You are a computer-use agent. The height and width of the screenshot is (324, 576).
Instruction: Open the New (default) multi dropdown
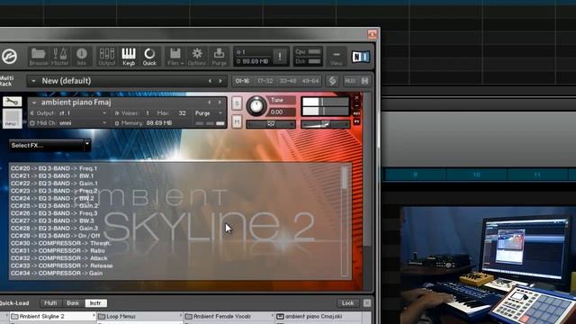tap(33, 81)
